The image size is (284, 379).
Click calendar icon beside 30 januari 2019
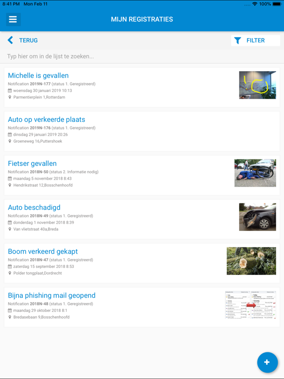coord(10,91)
